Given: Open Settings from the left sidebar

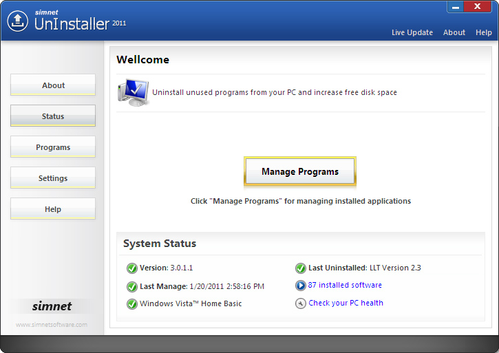Looking at the screenshot, I should click(53, 178).
